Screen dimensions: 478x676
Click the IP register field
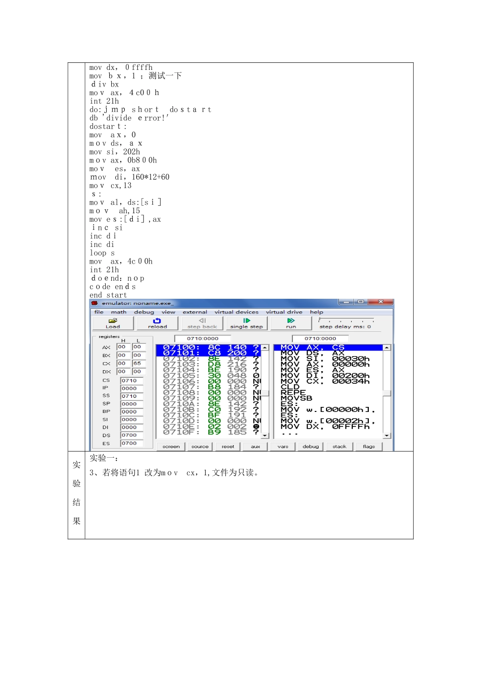[132, 388]
